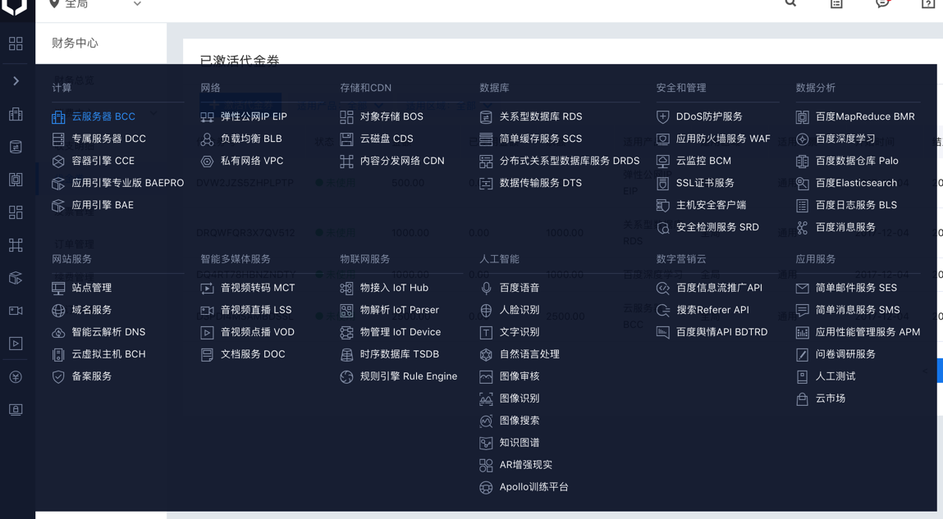Image resolution: width=943 pixels, height=519 pixels.
Task: Click the 人脸识别 icon
Action: 486,311
